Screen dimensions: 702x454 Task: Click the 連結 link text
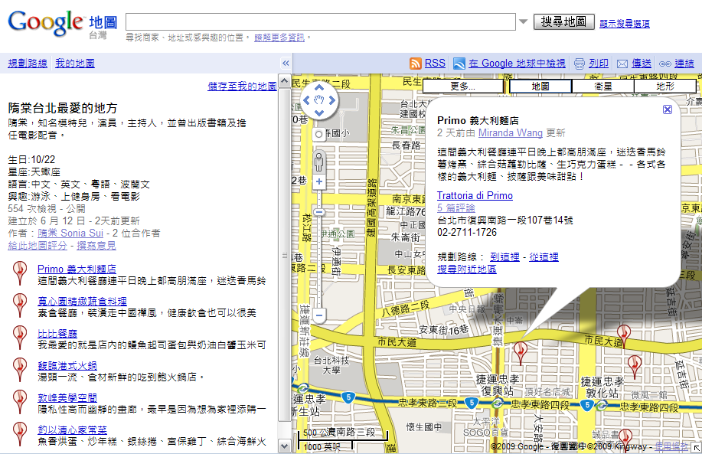tap(684, 63)
